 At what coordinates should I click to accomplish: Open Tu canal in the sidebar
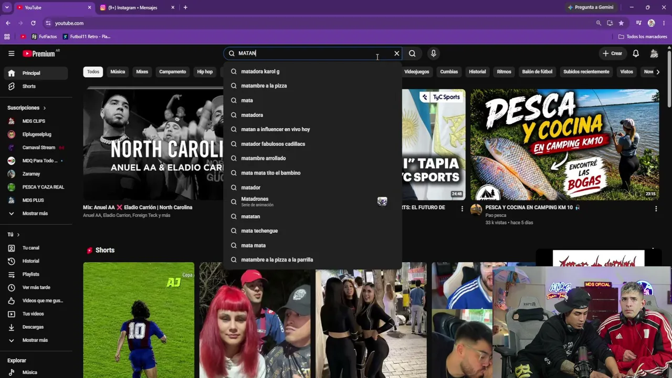pyautogui.click(x=36, y=248)
